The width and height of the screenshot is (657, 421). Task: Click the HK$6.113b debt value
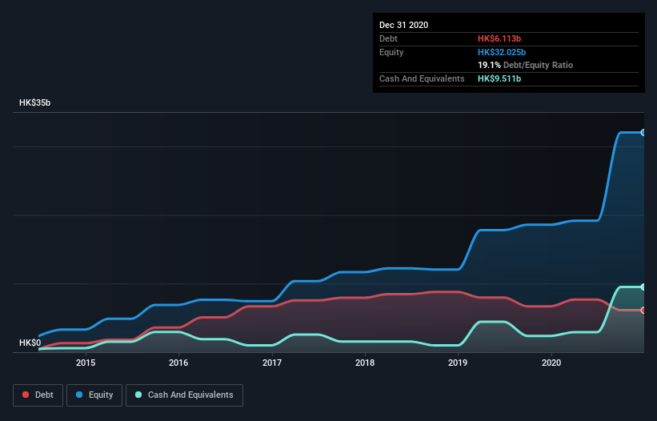click(x=499, y=38)
